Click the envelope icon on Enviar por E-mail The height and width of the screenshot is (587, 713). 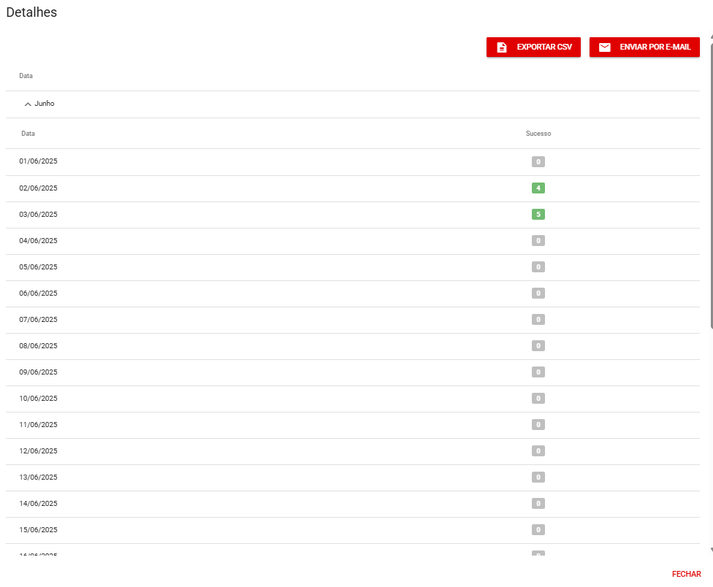pyautogui.click(x=604, y=47)
